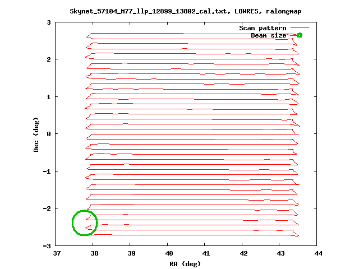Click the large green beam circle
The image size is (359, 269).
85,223
